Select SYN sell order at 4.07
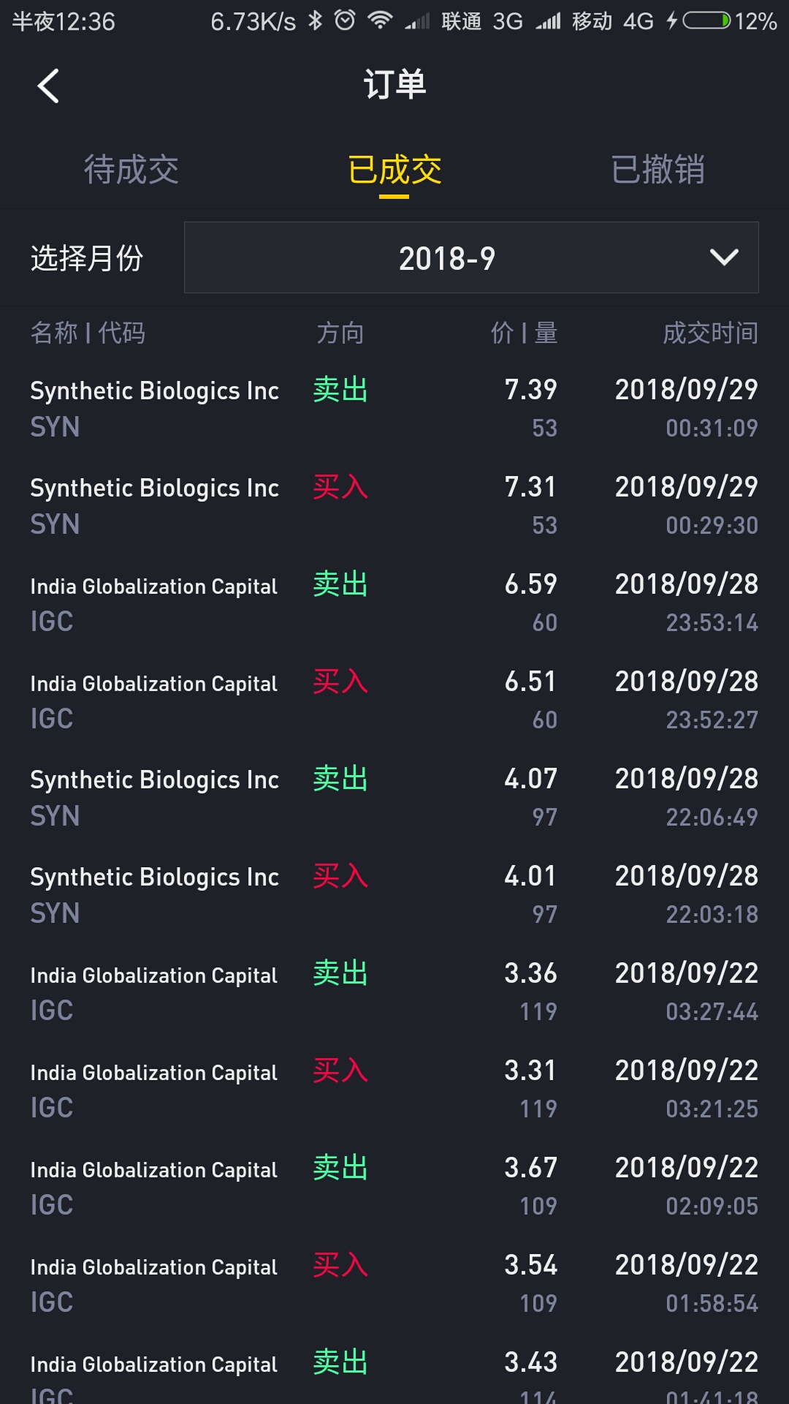 [394, 797]
